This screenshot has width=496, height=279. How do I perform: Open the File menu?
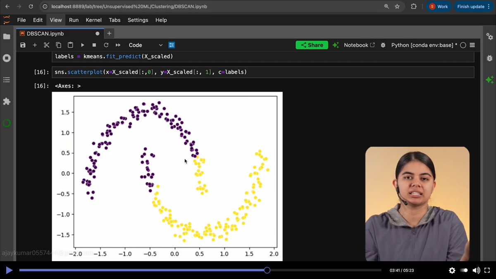(21, 20)
